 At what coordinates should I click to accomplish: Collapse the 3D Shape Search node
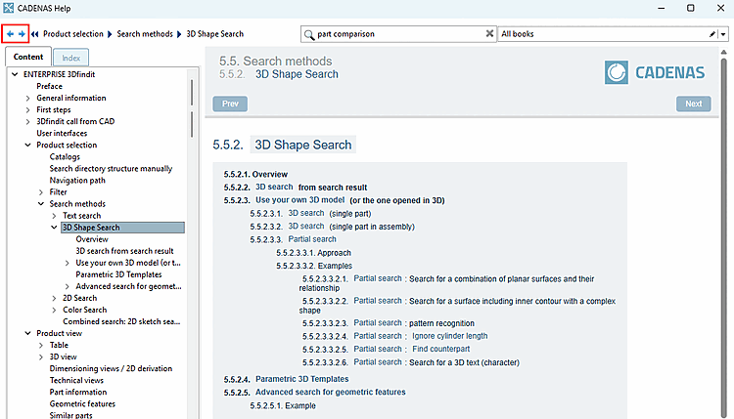(x=54, y=228)
